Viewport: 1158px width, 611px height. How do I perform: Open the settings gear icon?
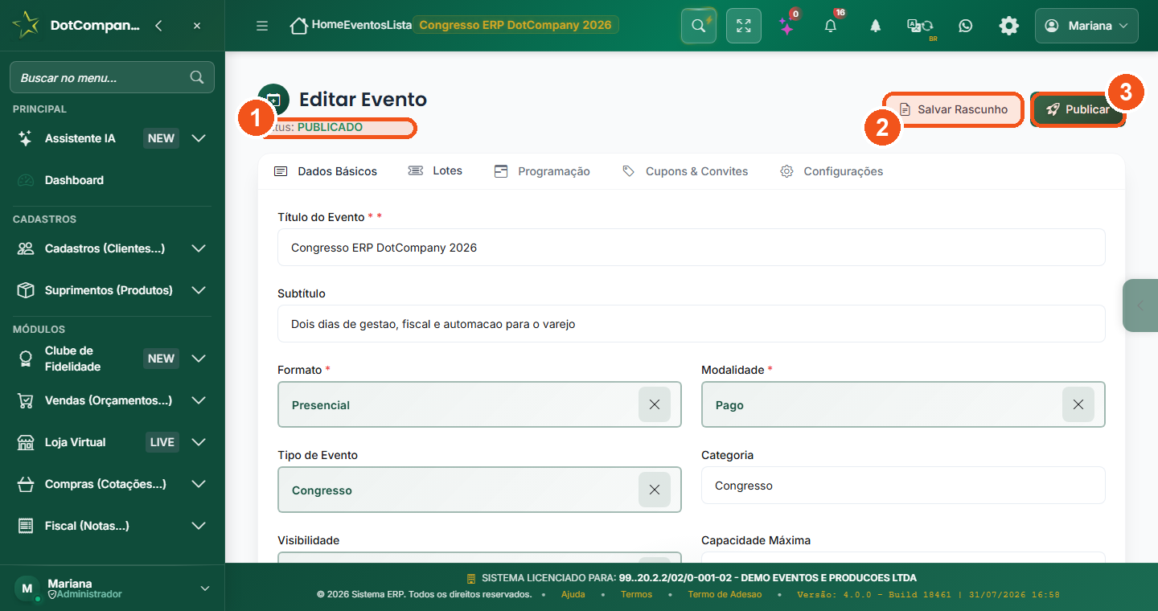point(1008,26)
